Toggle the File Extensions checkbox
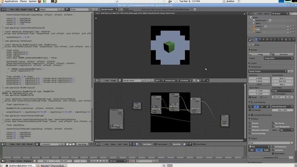 click(x=273, y=147)
